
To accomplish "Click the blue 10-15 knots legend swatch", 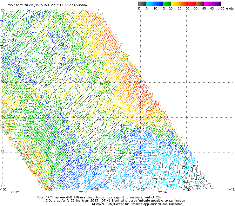I will [x=159, y=4].
